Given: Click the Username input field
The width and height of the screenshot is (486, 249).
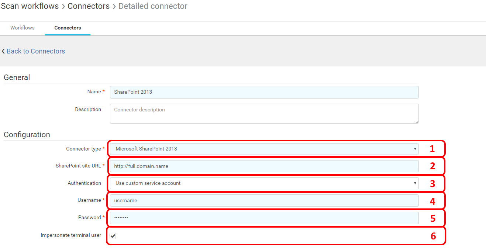Looking at the screenshot, I should [x=264, y=201].
